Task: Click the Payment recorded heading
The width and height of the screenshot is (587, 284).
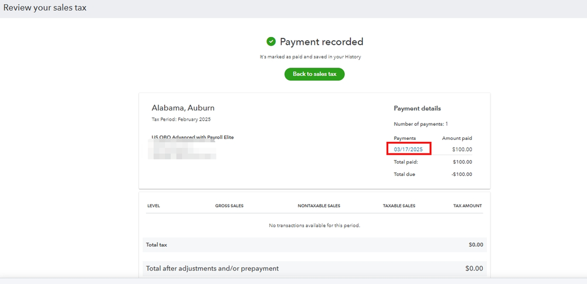Action: (x=321, y=42)
